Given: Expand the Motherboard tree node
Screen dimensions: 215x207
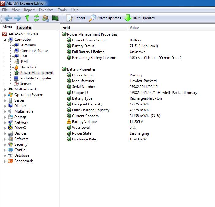Looking at the screenshot, I should coord(5,90).
